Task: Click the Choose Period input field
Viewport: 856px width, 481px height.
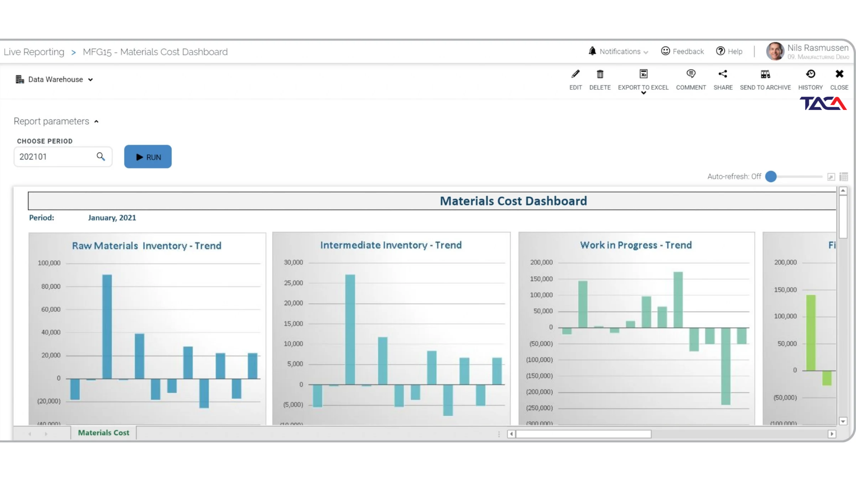Action: (63, 157)
